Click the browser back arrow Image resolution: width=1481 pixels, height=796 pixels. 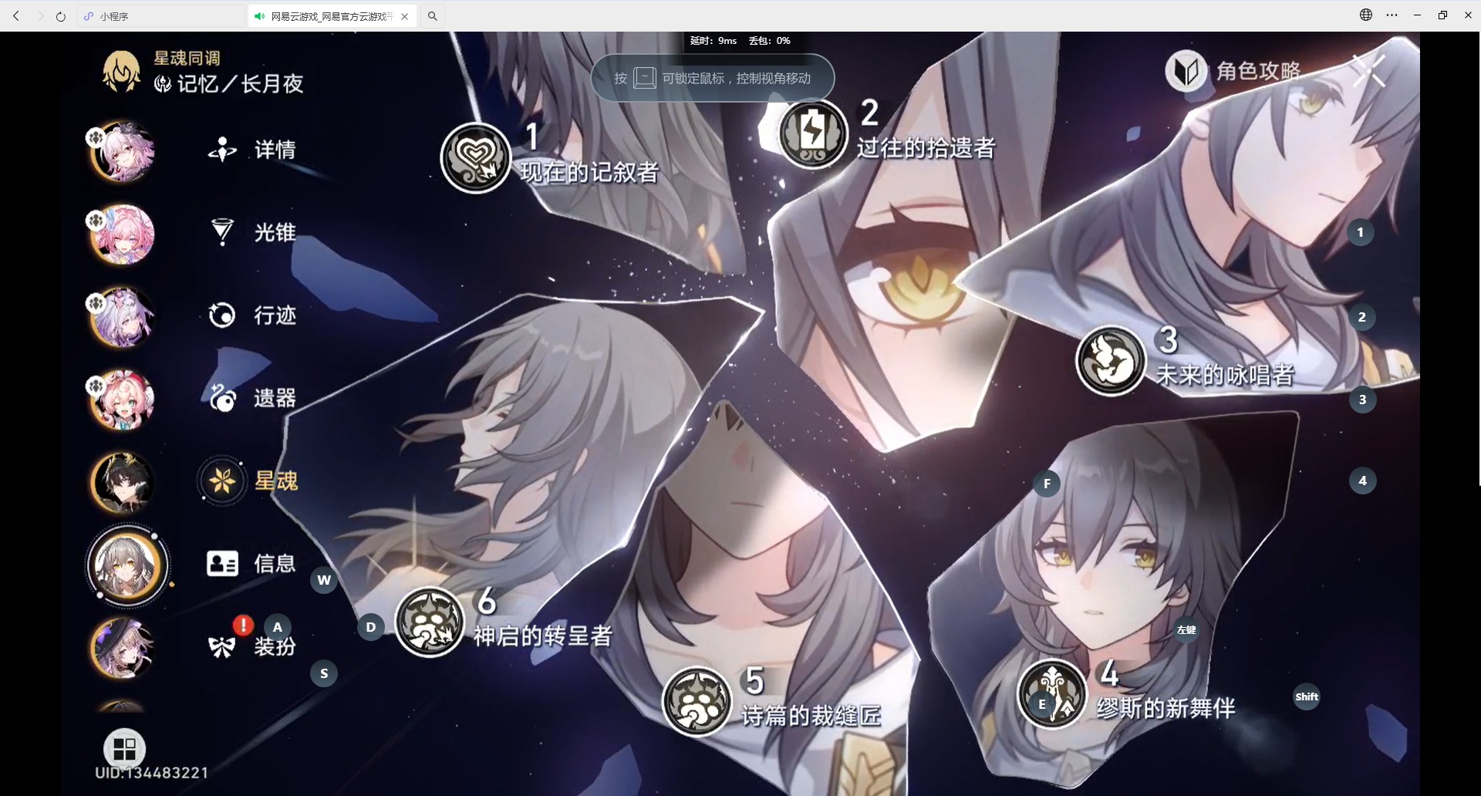coord(16,16)
